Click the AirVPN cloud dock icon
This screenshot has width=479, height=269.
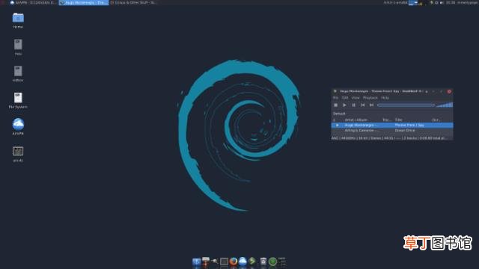click(242, 261)
